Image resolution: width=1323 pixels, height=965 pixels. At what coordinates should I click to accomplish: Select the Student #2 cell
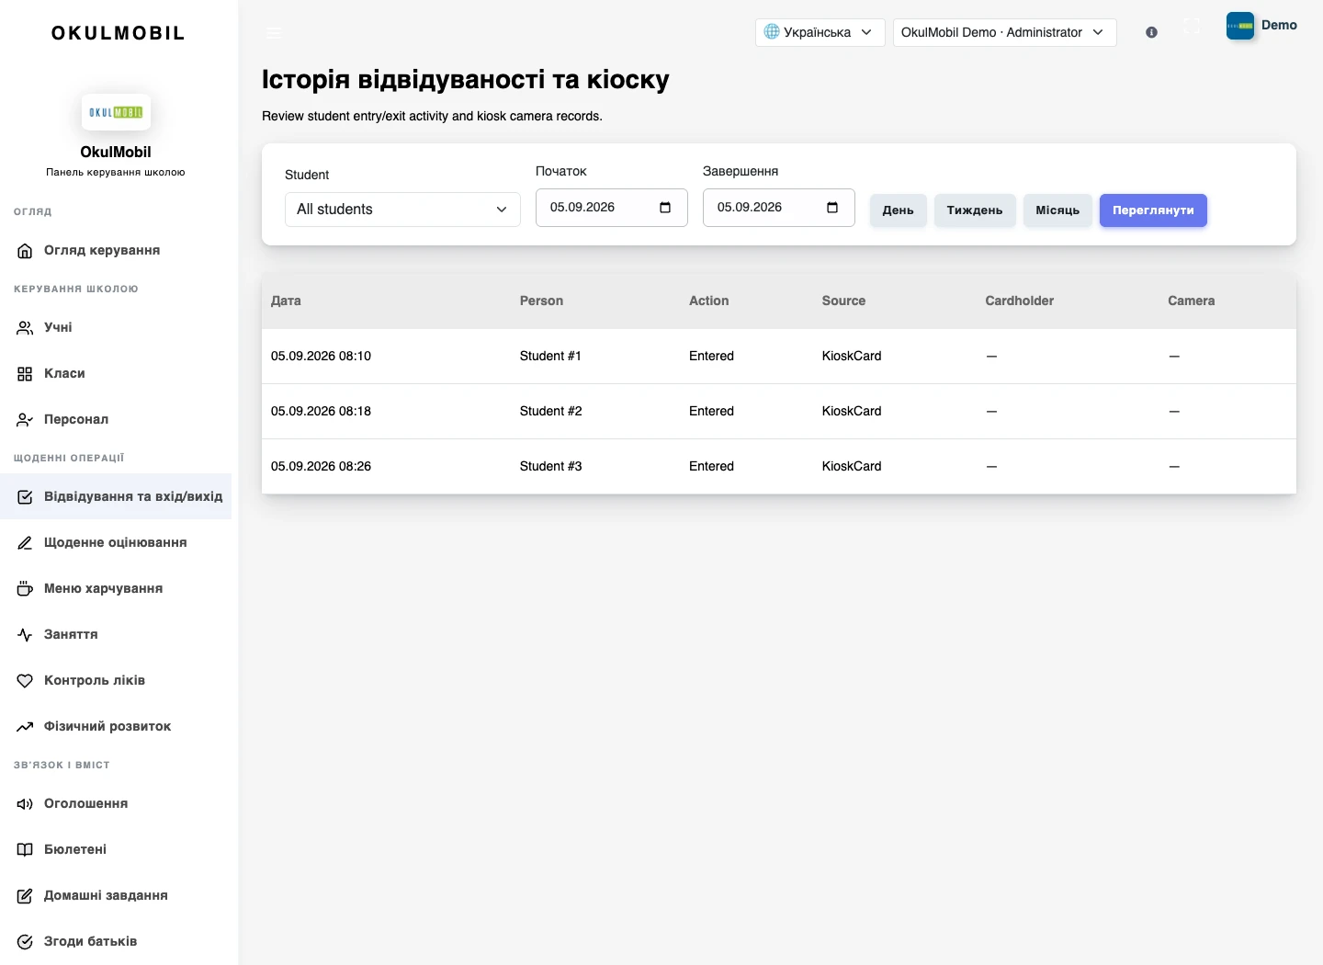pyautogui.click(x=550, y=411)
